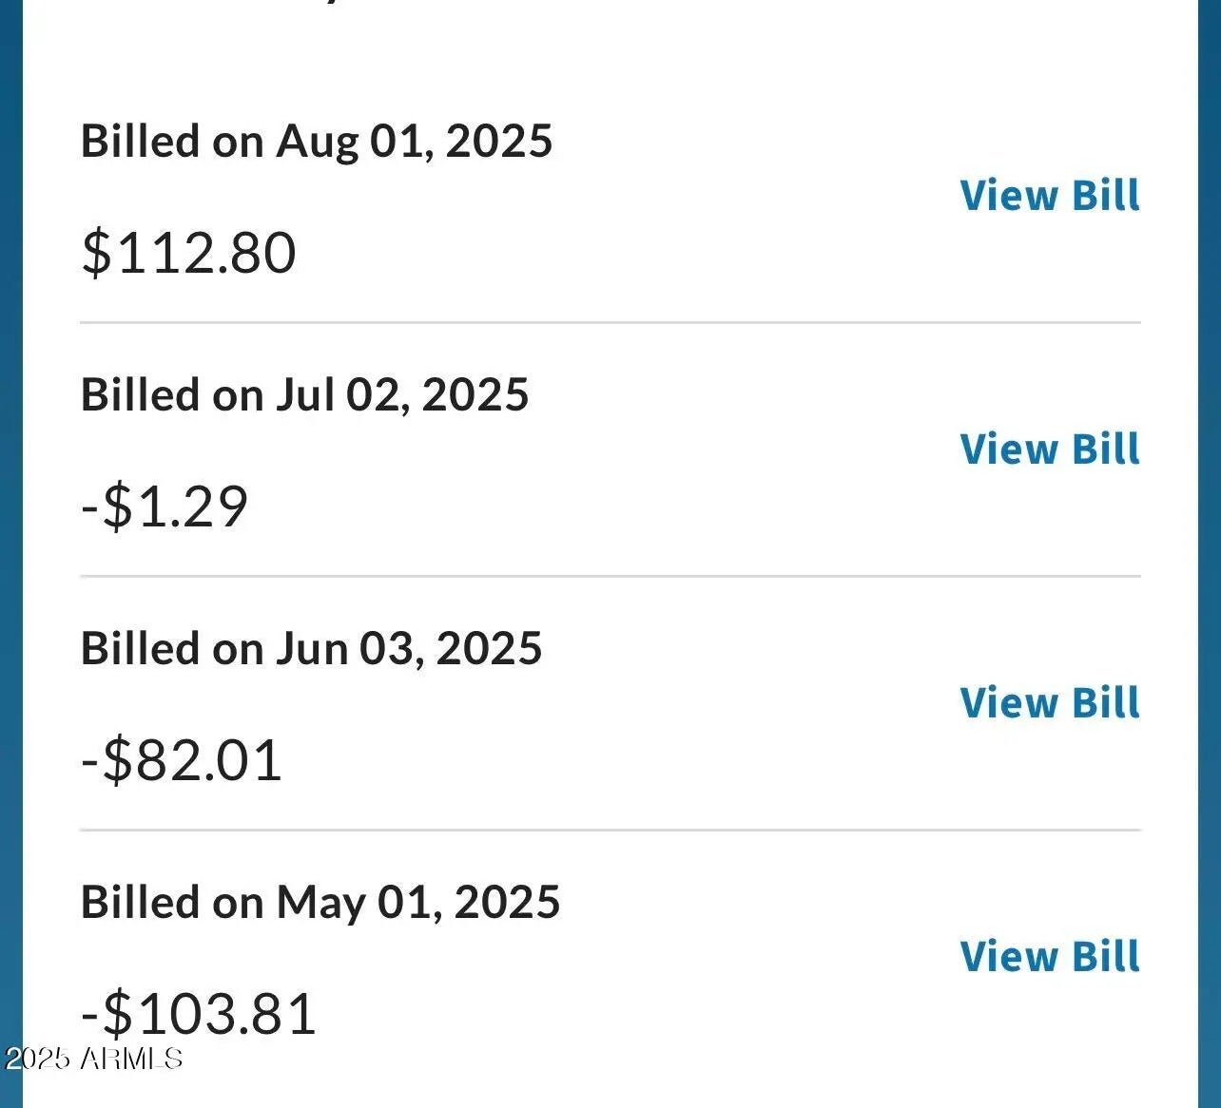1221x1108 pixels.
Task: Open View Bill for Jul 02, 2025
Action: (1050, 449)
